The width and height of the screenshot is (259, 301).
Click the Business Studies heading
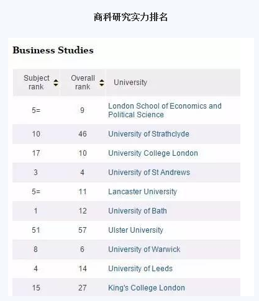pyautogui.click(x=53, y=50)
